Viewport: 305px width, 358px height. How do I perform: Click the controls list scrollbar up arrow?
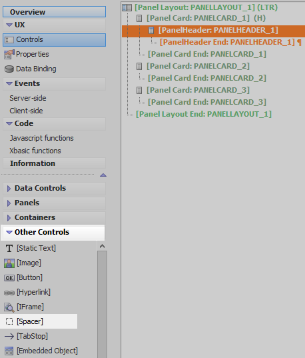102,246
